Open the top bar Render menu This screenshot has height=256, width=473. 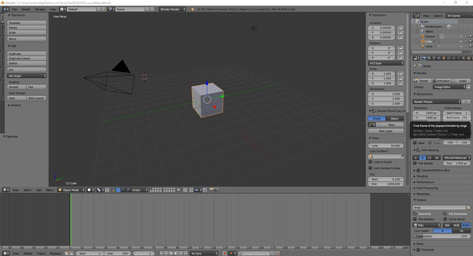(26, 10)
